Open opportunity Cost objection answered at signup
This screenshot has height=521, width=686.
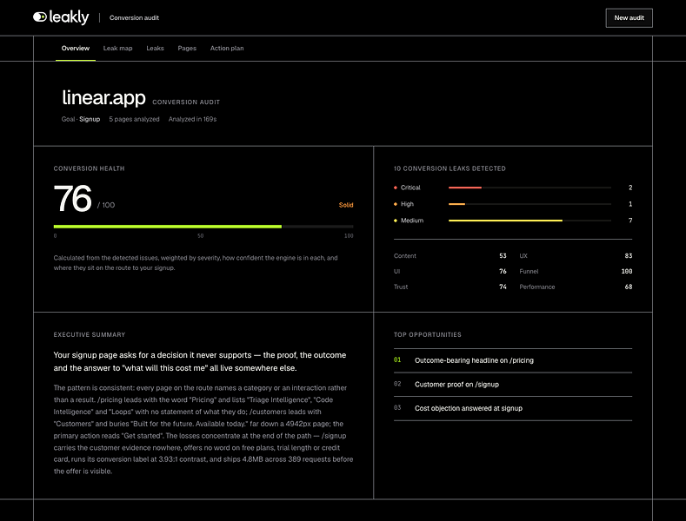(x=513, y=408)
